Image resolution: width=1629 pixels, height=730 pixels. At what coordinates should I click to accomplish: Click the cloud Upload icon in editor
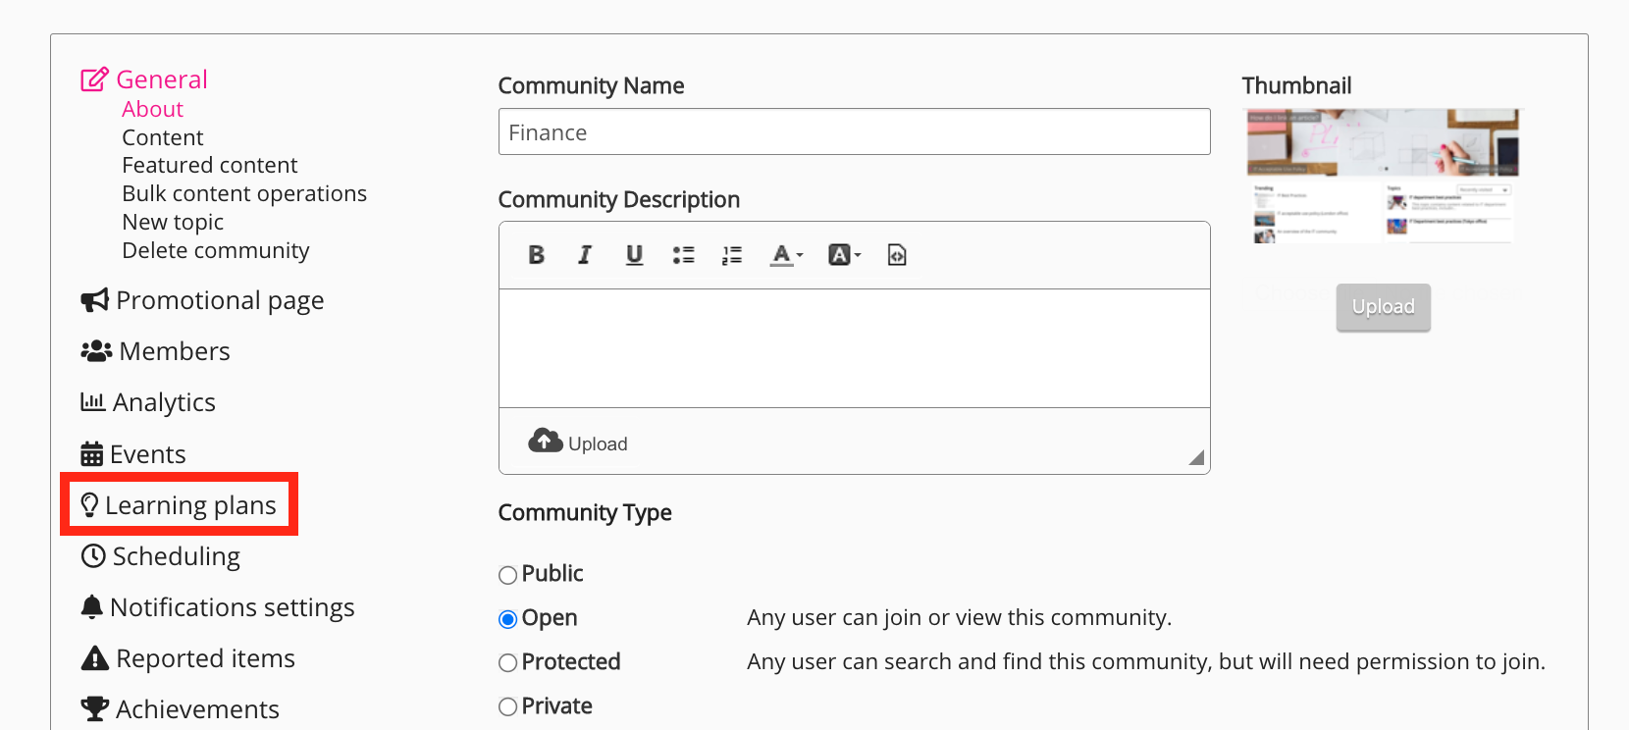(x=546, y=442)
